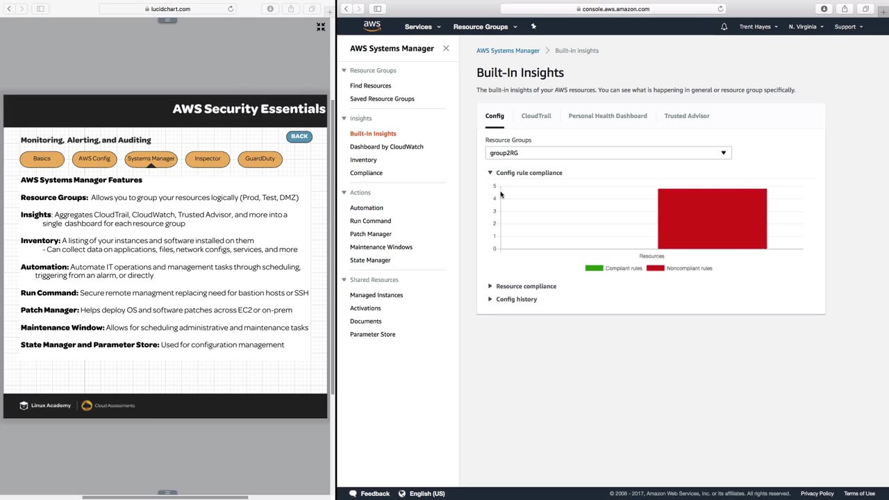
Task: Go forward in the Lucidchart Safari window
Action: [x=22, y=9]
